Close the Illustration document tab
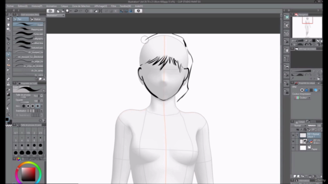 click(63, 15)
